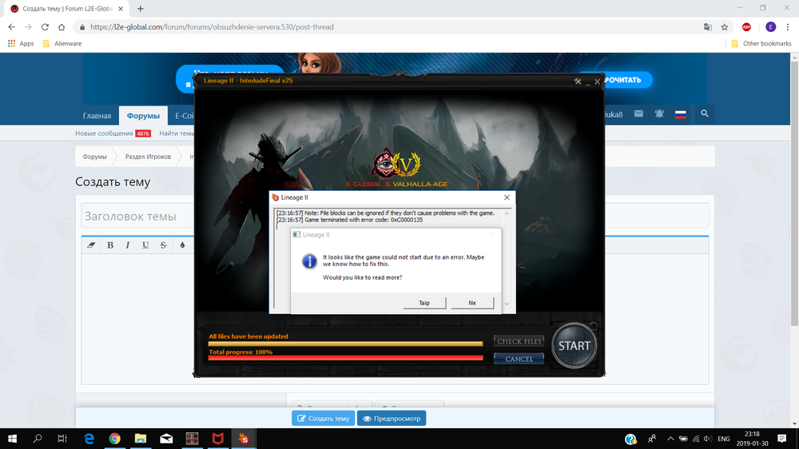Open Other bookmarks folder
This screenshot has width=799, height=449.
click(761, 44)
